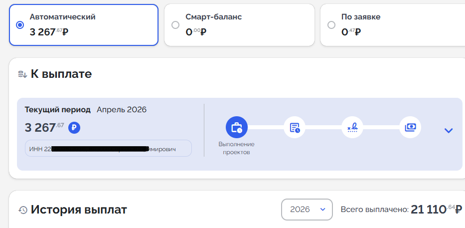Click the history clock icon beside История выплат

[22, 210]
